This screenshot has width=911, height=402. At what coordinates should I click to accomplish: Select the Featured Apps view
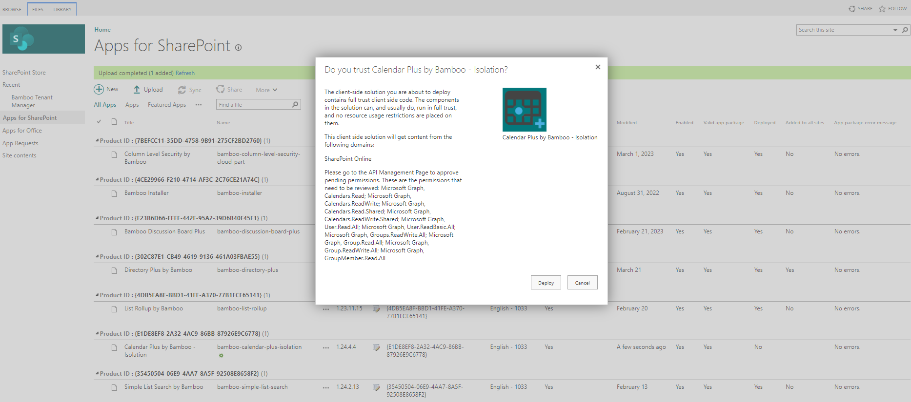(167, 105)
